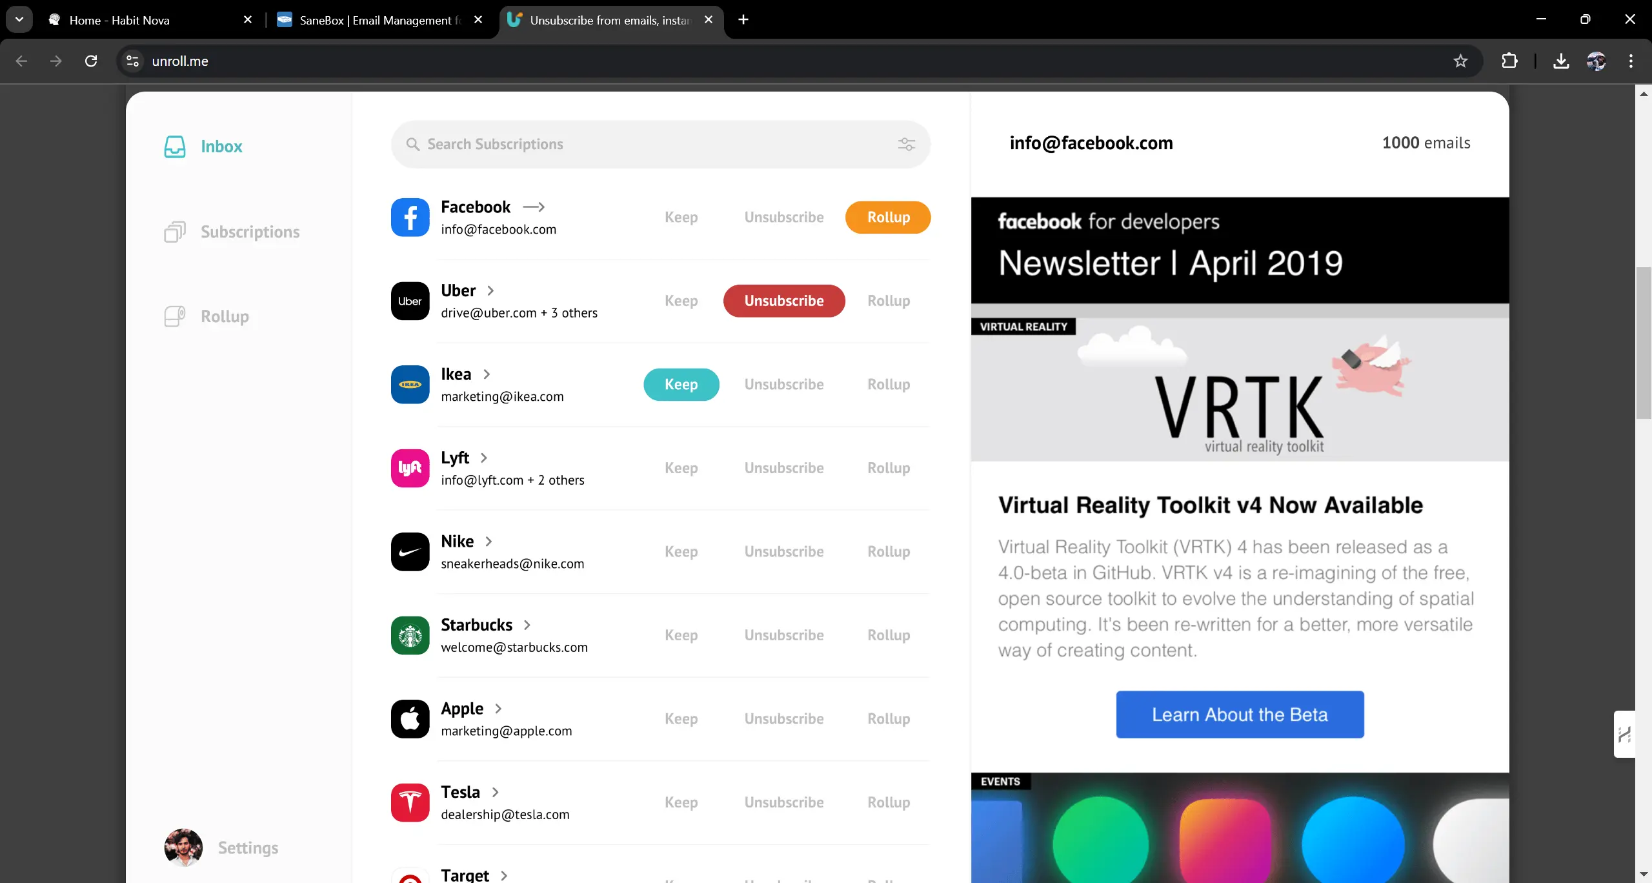Keep Nike emails
The image size is (1652, 883).
pyautogui.click(x=681, y=552)
